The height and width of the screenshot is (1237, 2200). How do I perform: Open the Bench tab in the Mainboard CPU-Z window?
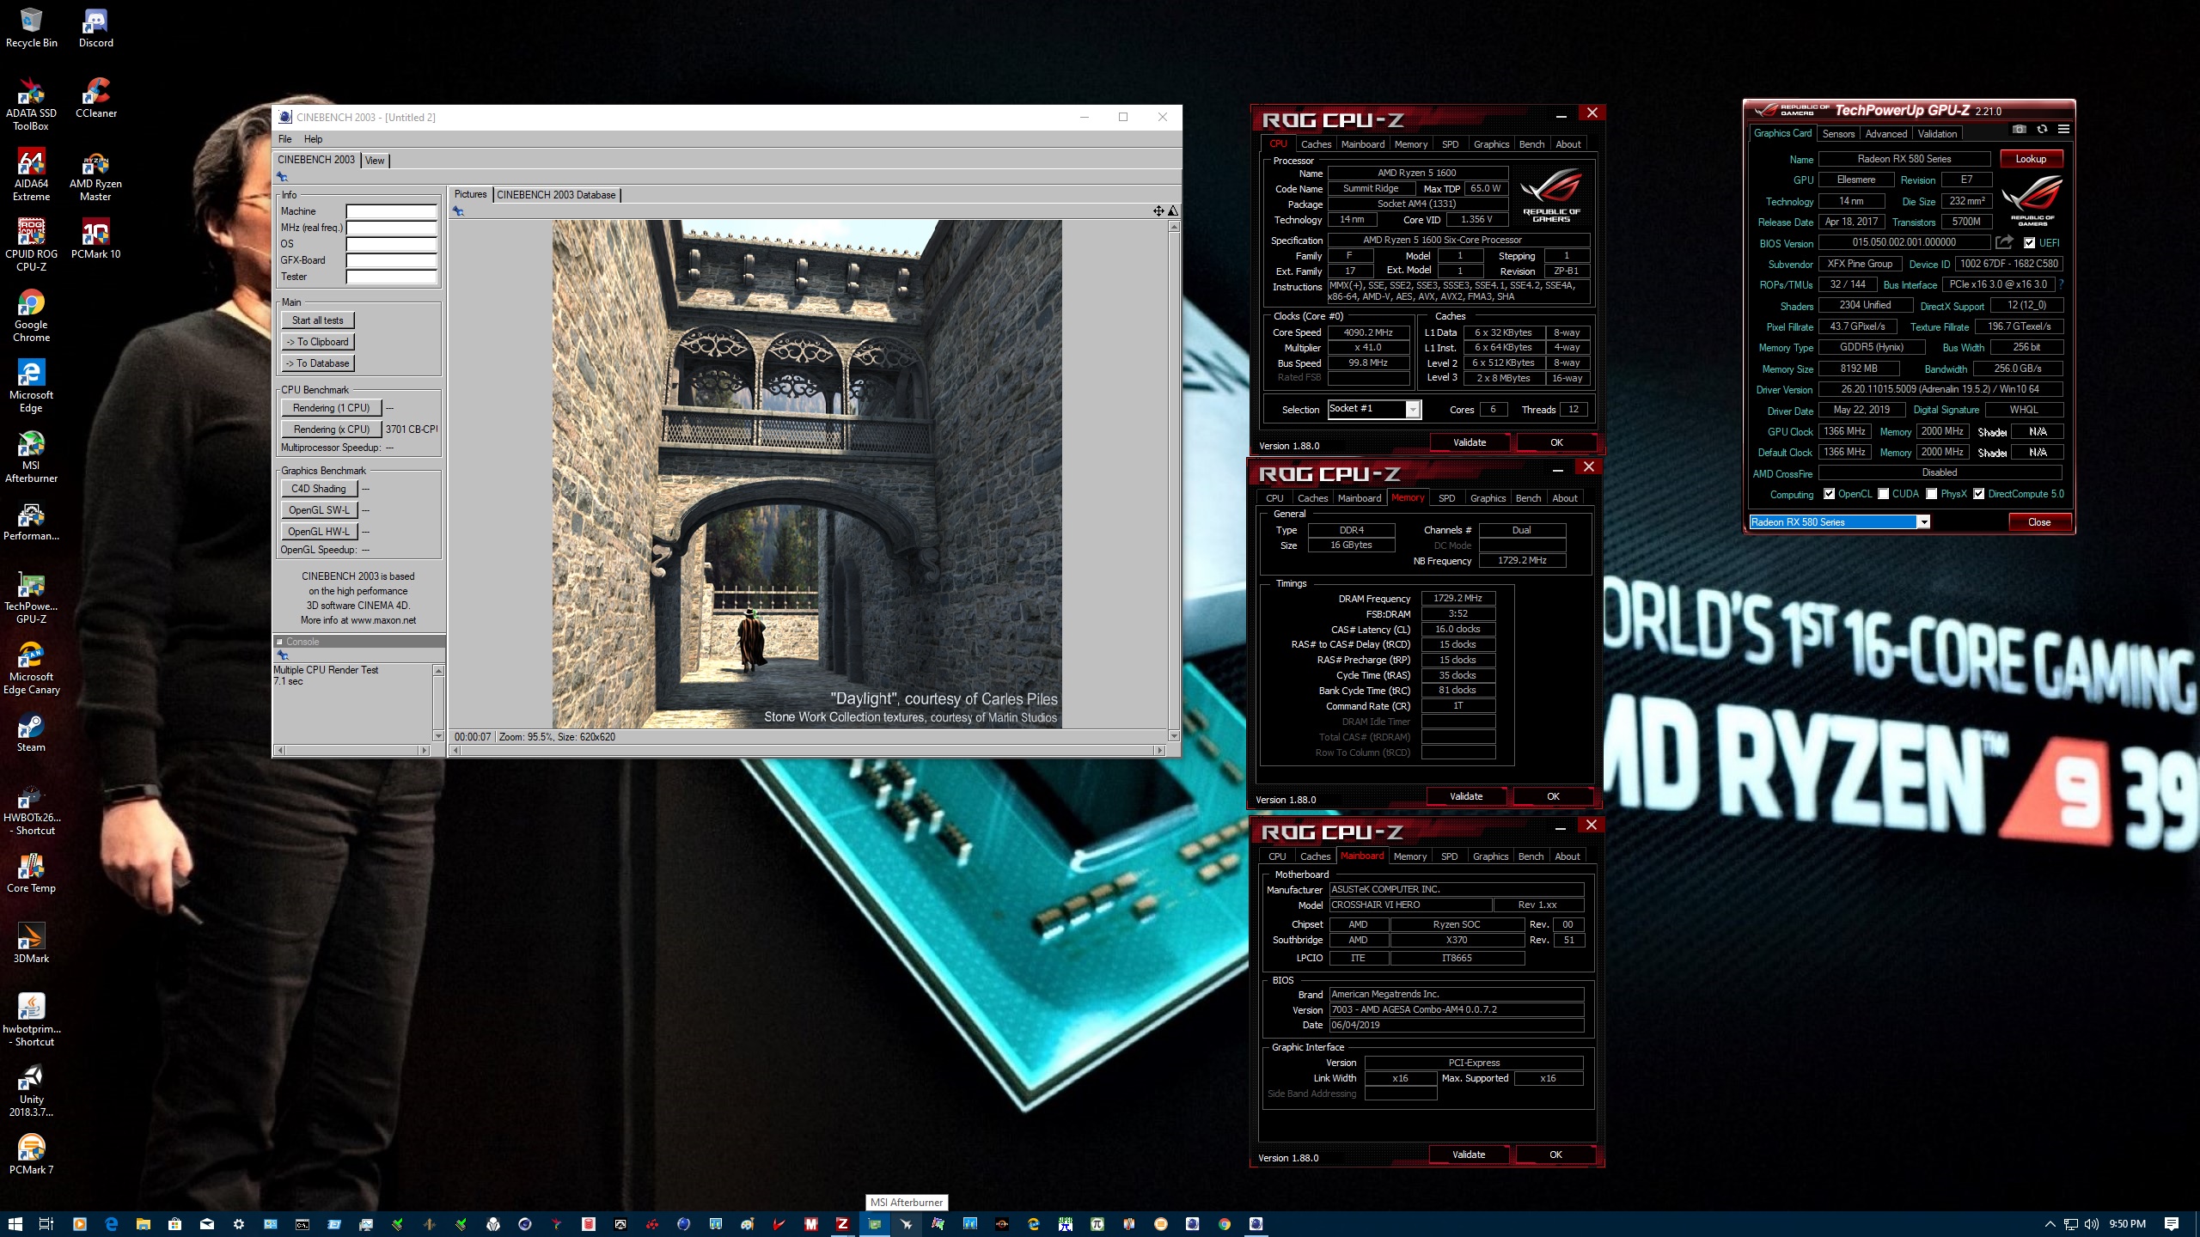1531,856
